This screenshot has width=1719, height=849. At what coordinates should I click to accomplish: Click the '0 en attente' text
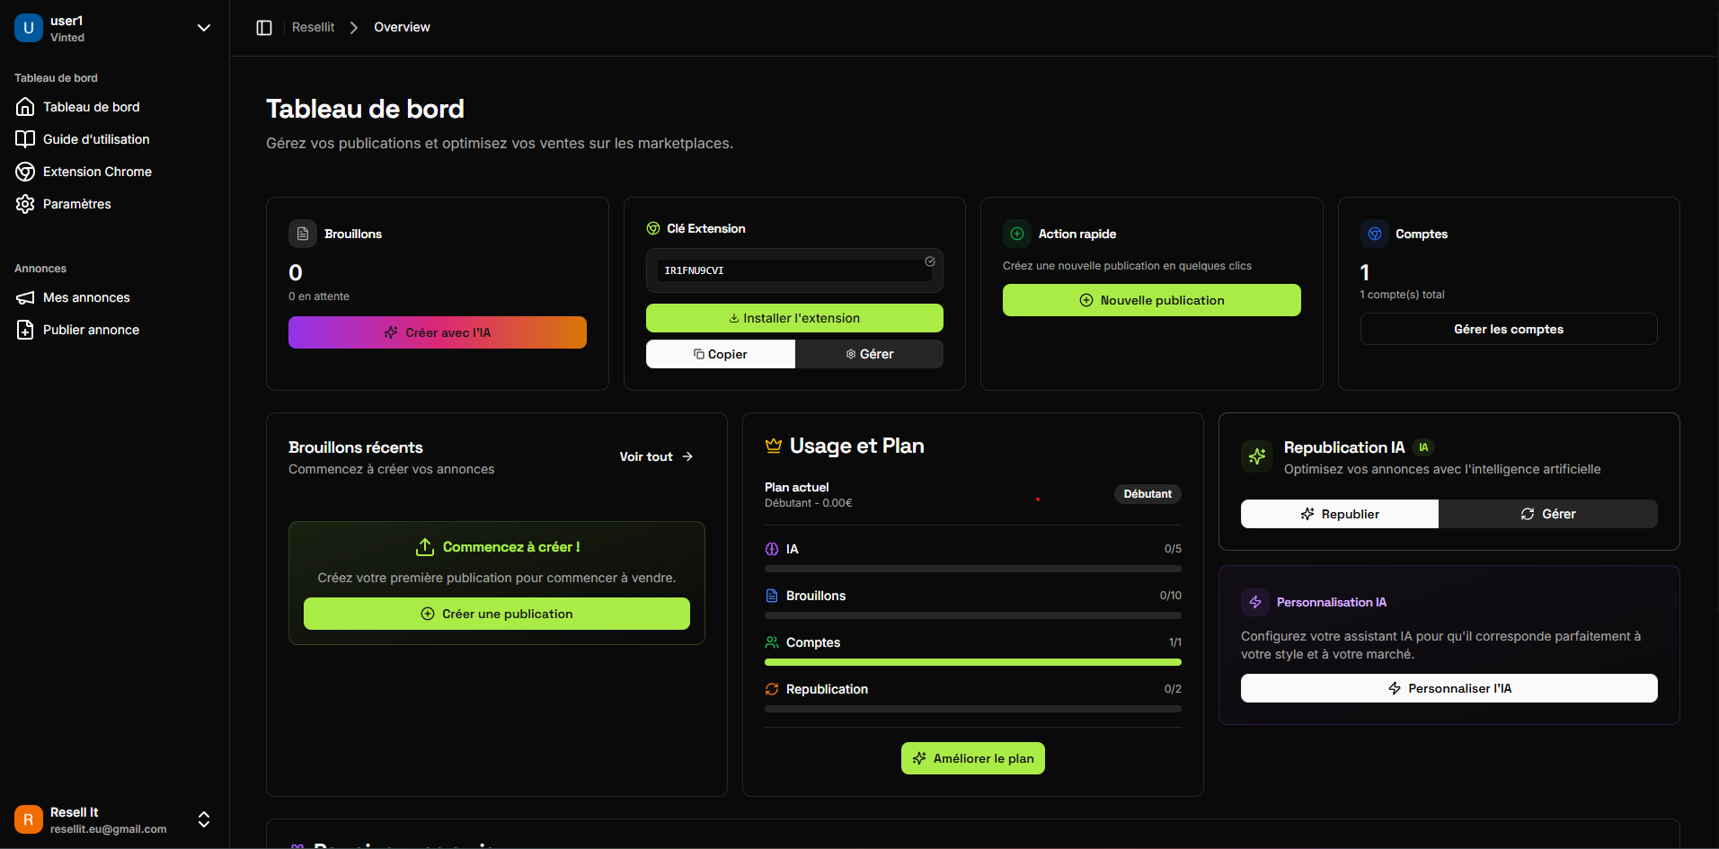pos(319,296)
